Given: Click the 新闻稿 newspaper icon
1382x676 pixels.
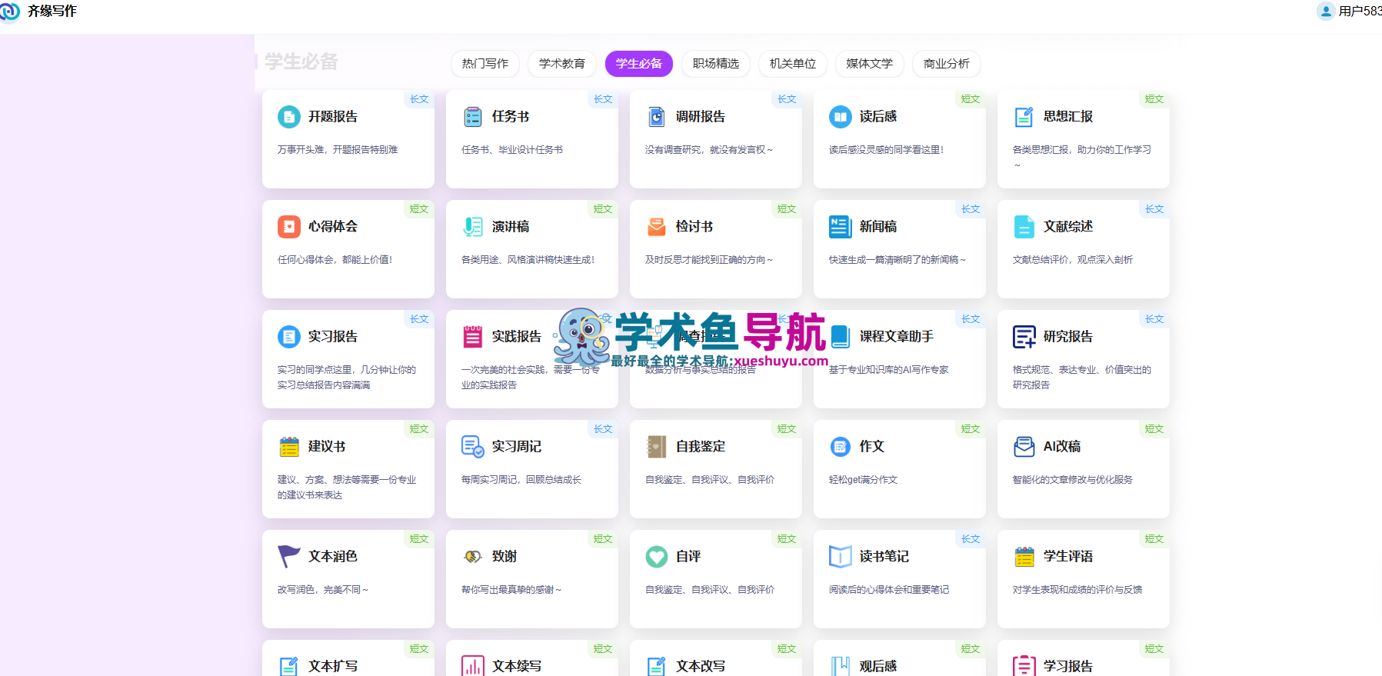Looking at the screenshot, I should (841, 227).
